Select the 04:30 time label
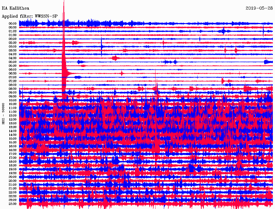 [x=13, y=58]
